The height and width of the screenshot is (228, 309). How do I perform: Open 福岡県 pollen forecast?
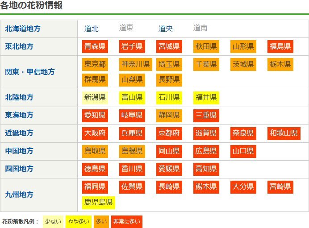[x=95, y=187]
